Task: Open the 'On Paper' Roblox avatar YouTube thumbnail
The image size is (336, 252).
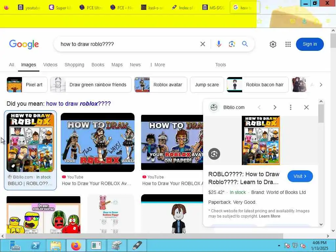Action: [x=172, y=142]
